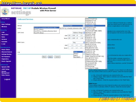Open the Services page in the sidebar
The height and width of the screenshot is (102, 136).
[x=4, y=39]
